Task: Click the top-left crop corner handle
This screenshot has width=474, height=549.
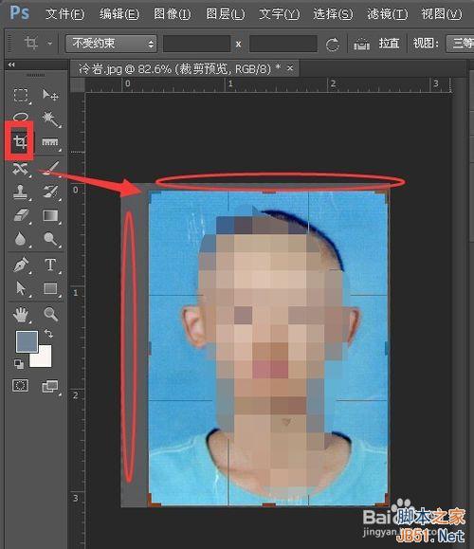Action: click(154, 195)
